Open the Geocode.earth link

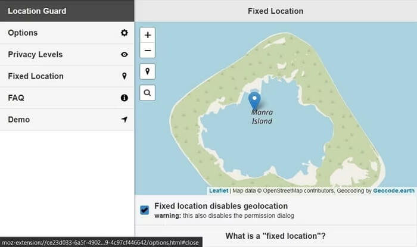[394, 190]
